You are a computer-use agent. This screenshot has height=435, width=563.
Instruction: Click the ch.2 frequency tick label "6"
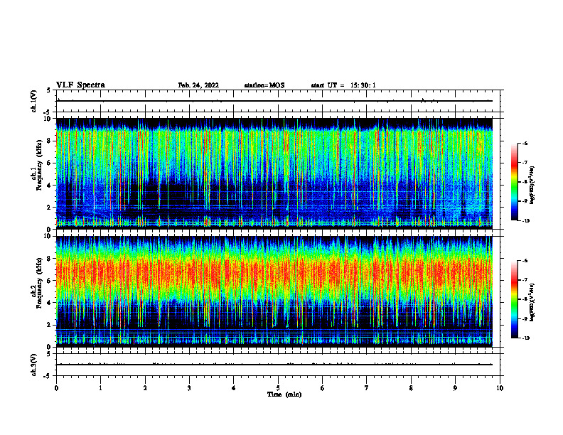pyautogui.click(x=50, y=281)
